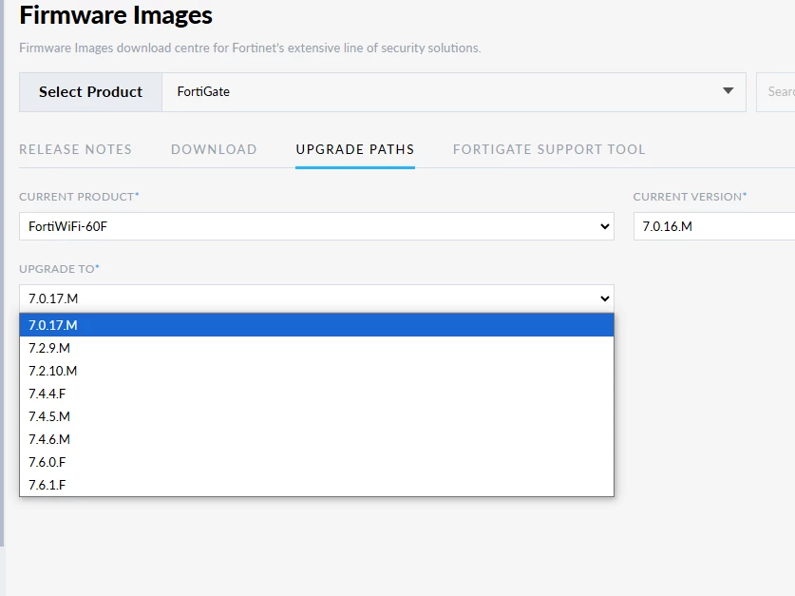The image size is (795, 596).
Task: Choose 7.2.10.M upgrade version
Action: pos(316,371)
